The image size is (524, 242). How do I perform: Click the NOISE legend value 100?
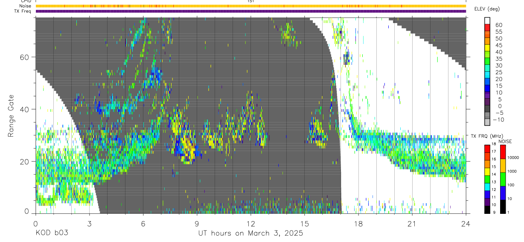(x=511, y=185)
